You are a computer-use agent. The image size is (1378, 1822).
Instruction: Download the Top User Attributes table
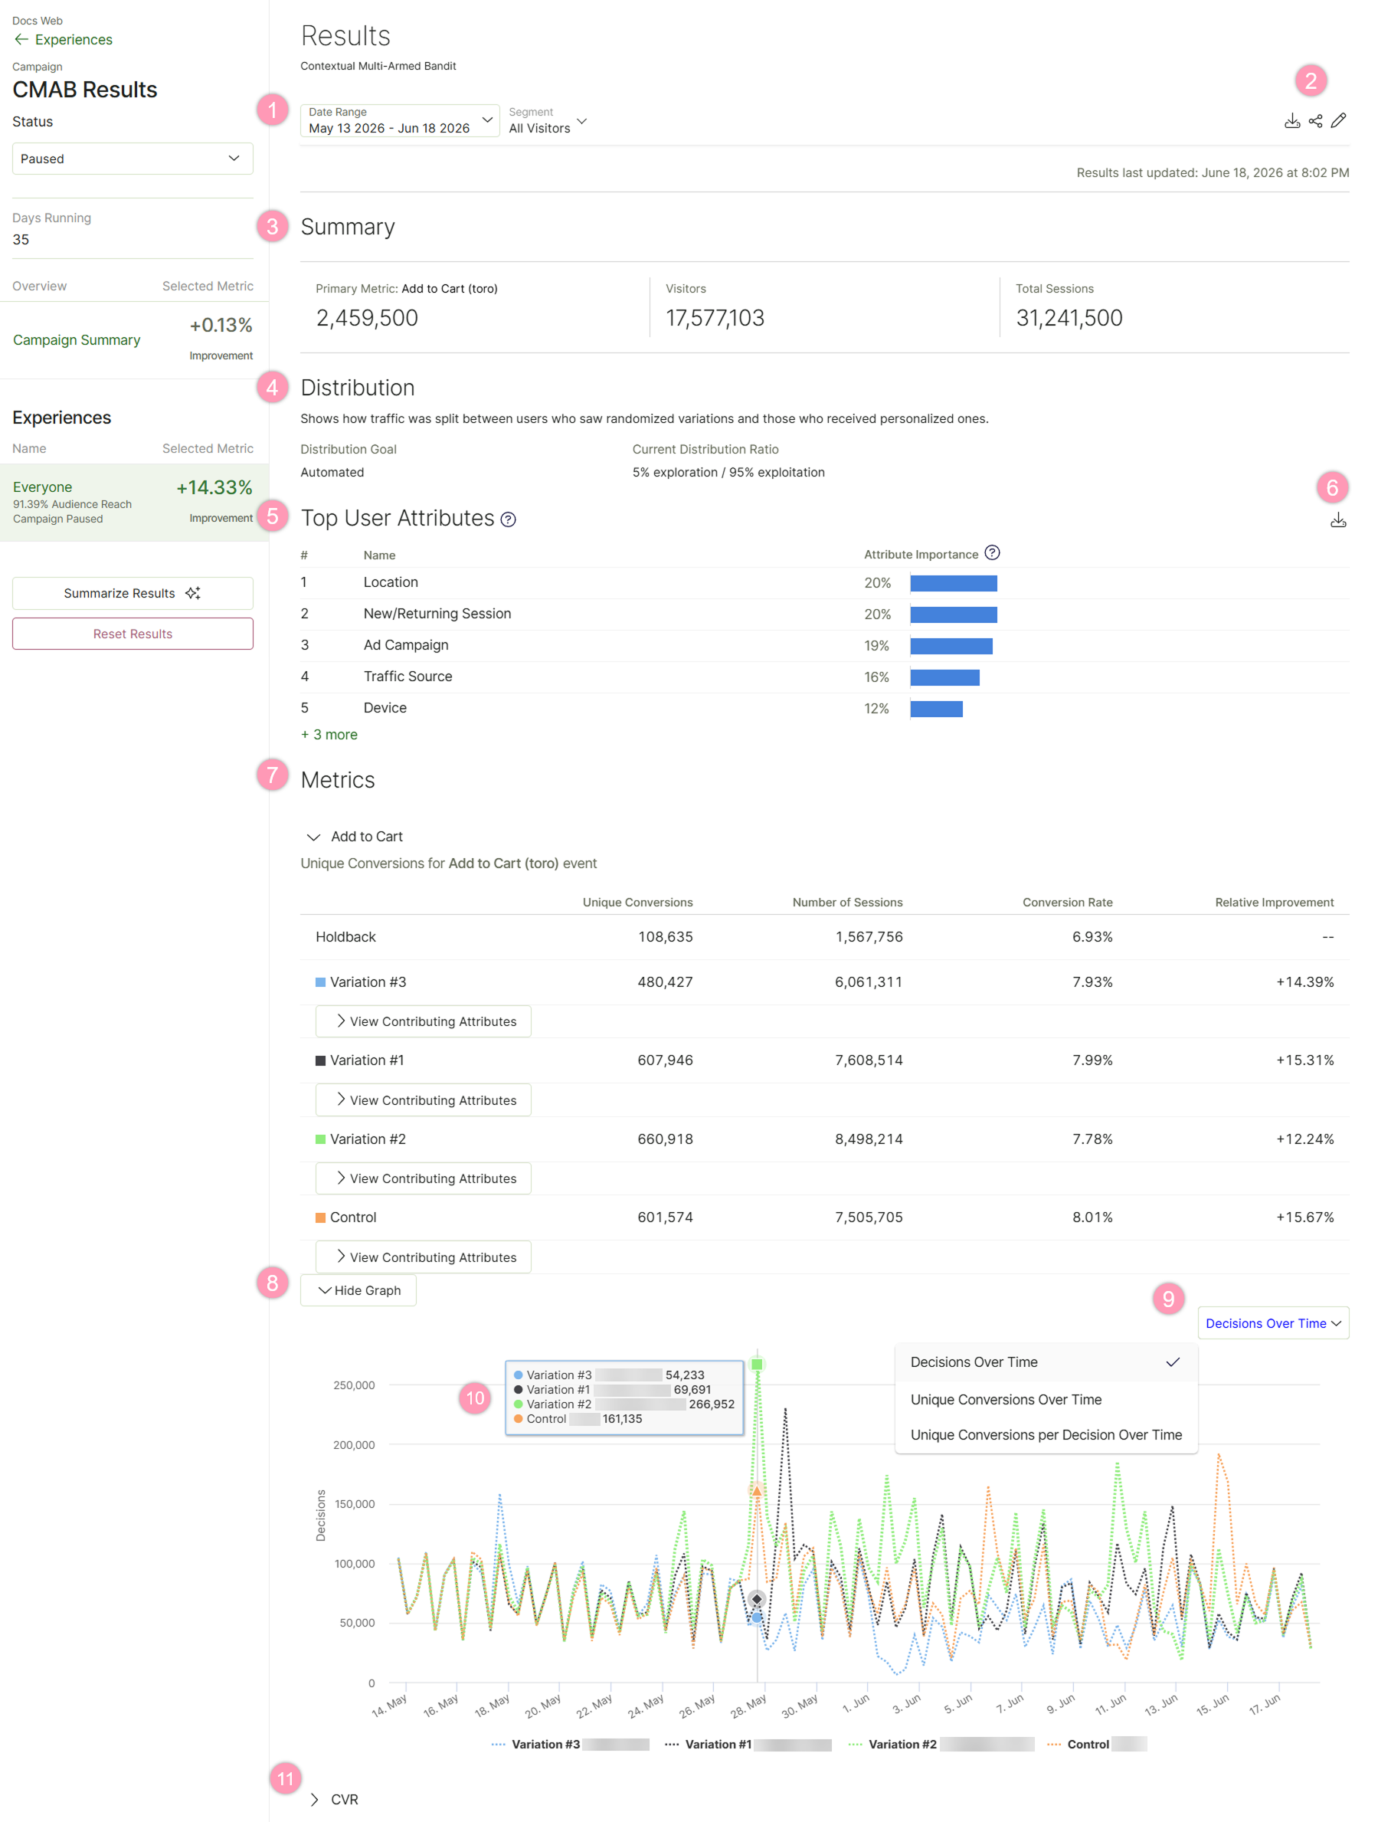1338,520
